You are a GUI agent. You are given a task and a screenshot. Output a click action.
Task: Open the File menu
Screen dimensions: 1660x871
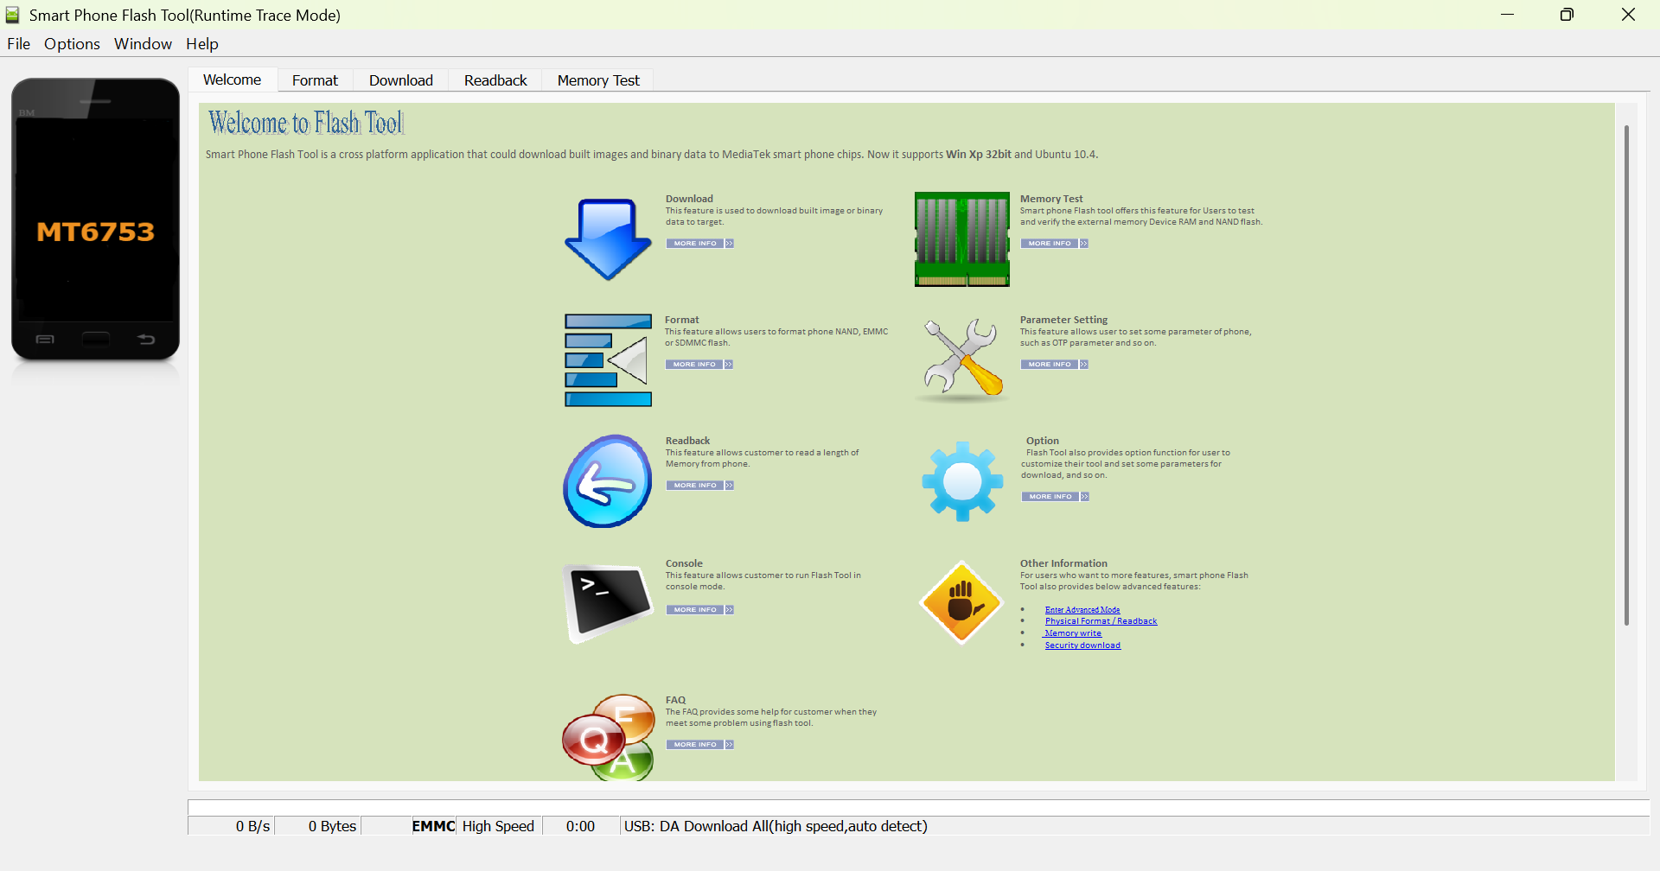coord(18,44)
